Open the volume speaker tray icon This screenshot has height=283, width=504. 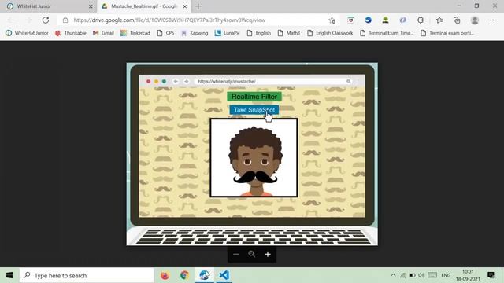[x=422, y=275]
